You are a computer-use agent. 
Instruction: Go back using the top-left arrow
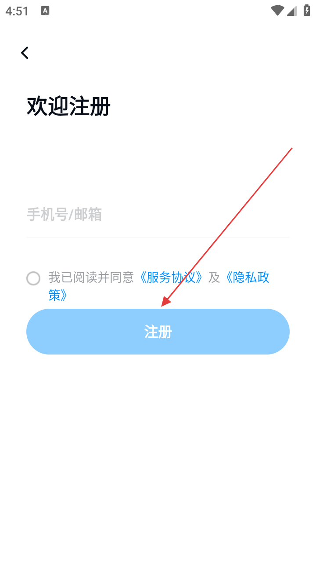tap(25, 53)
